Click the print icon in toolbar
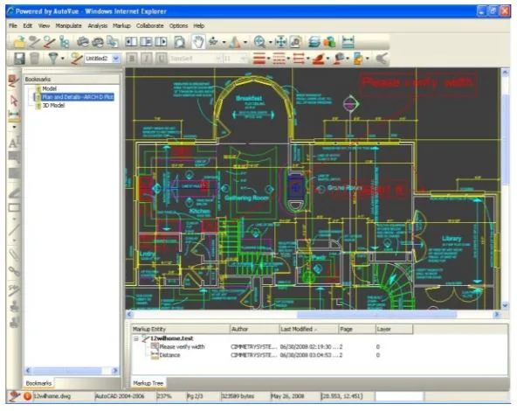Viewport: 517px width, 411px height. [82, 42]
